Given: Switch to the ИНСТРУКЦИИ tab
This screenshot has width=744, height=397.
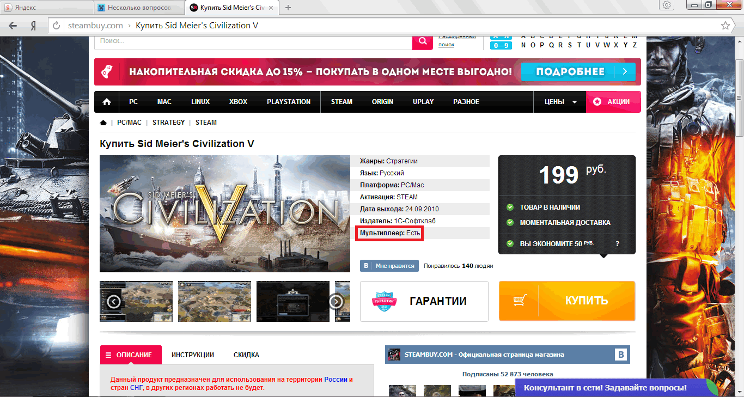Looking at the screenshot, I should [193, 355].
